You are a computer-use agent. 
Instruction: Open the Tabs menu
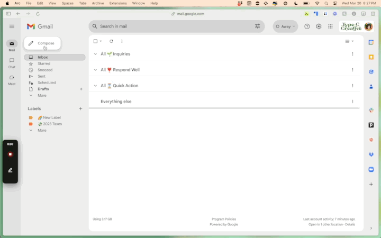coord(83,3)
